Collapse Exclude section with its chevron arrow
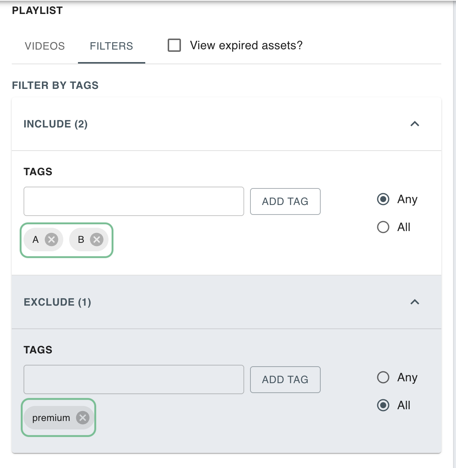 coord(415,302)
